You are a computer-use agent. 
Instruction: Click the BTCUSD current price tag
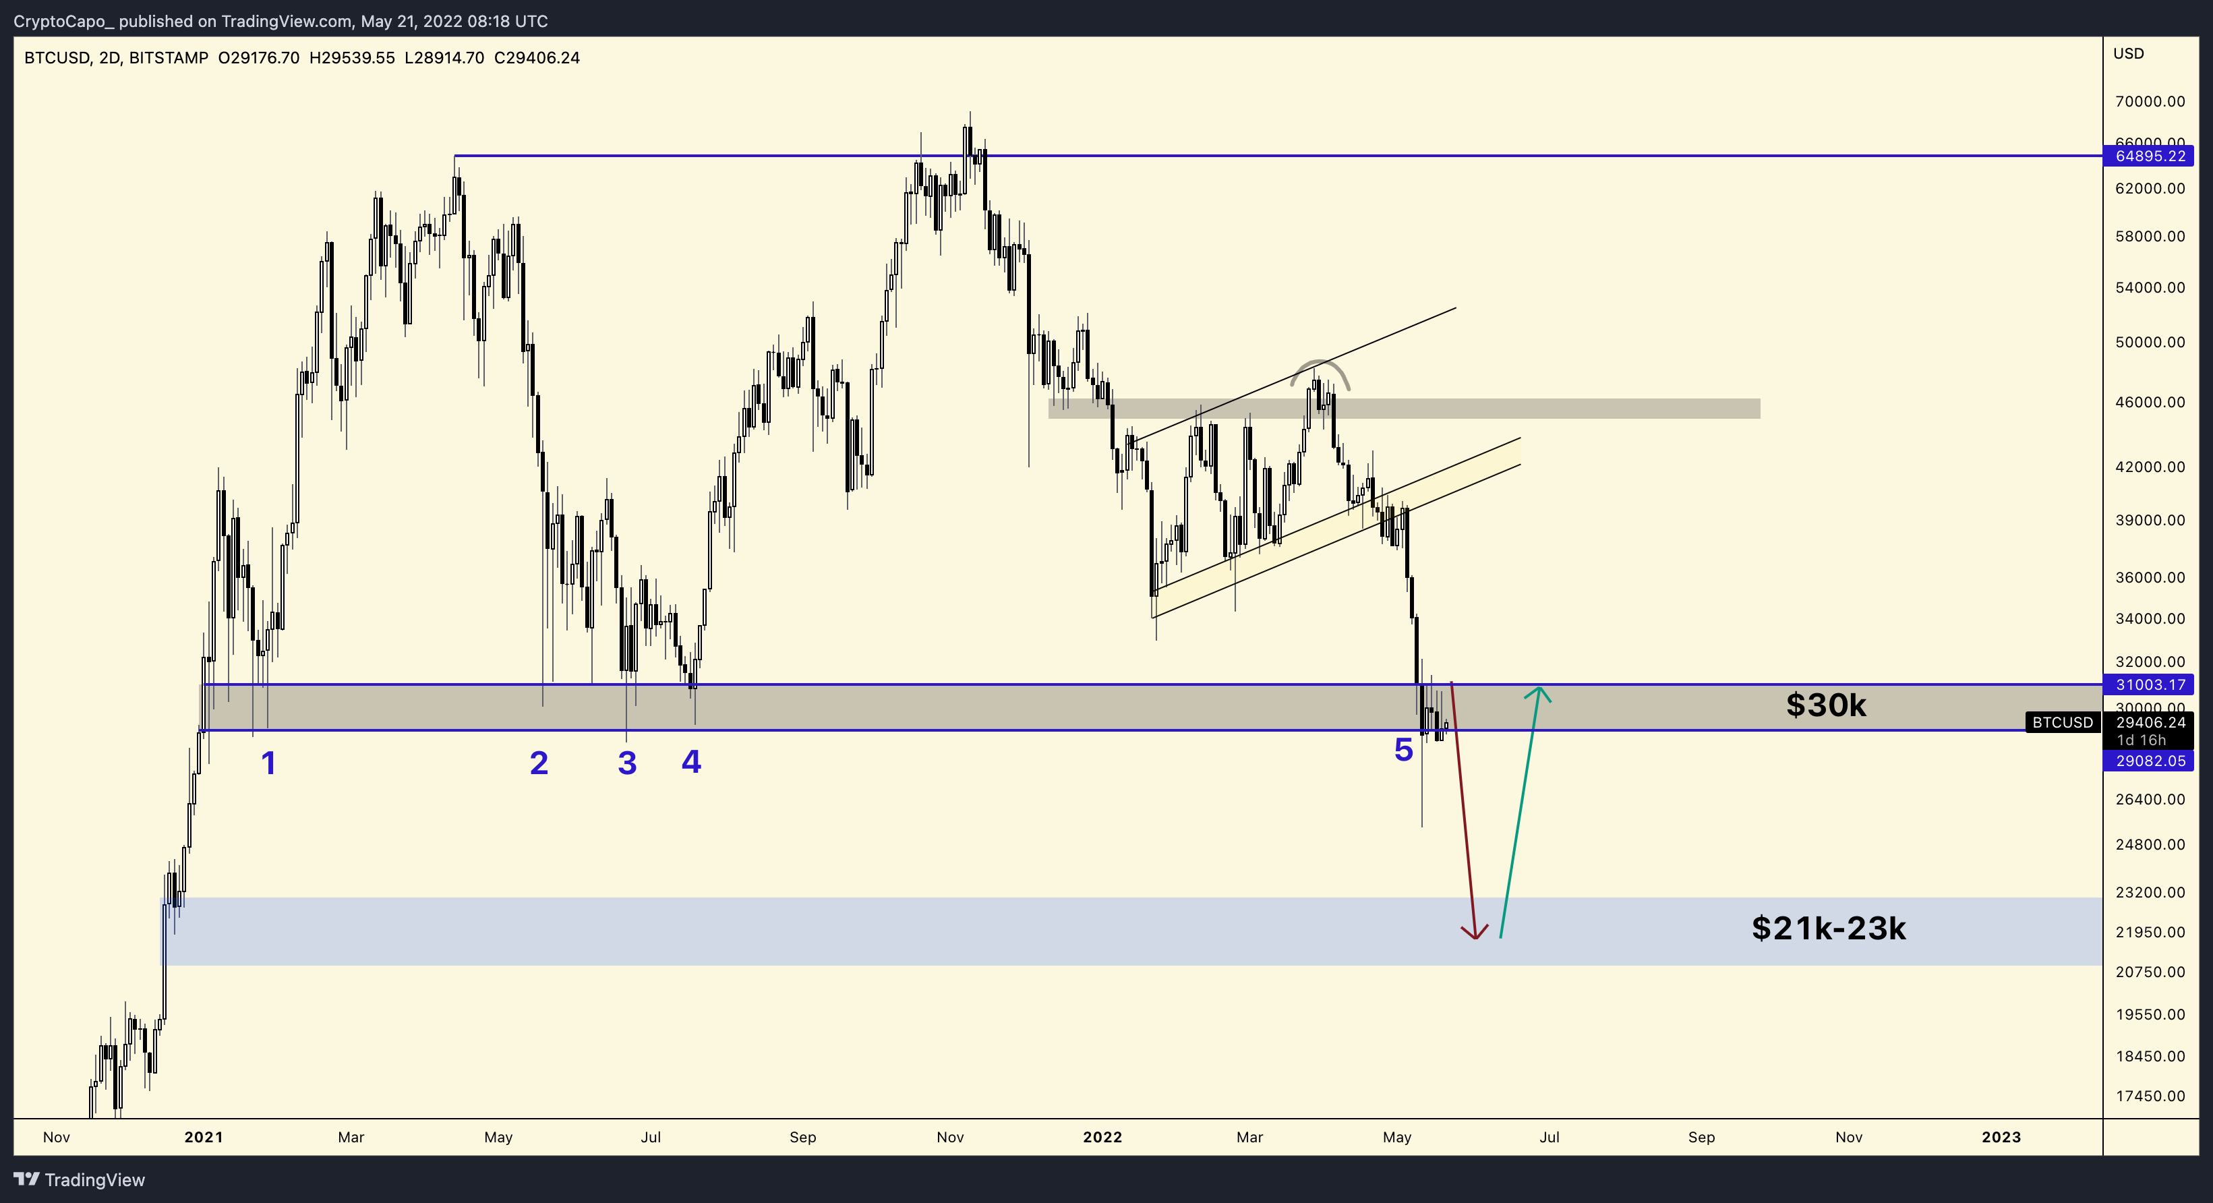[x=2063, y=723]
